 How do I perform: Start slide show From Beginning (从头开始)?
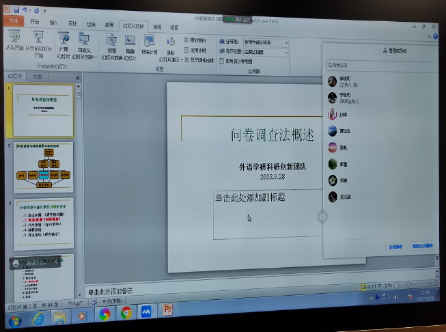pyautogui.click(x=14, y=40)
